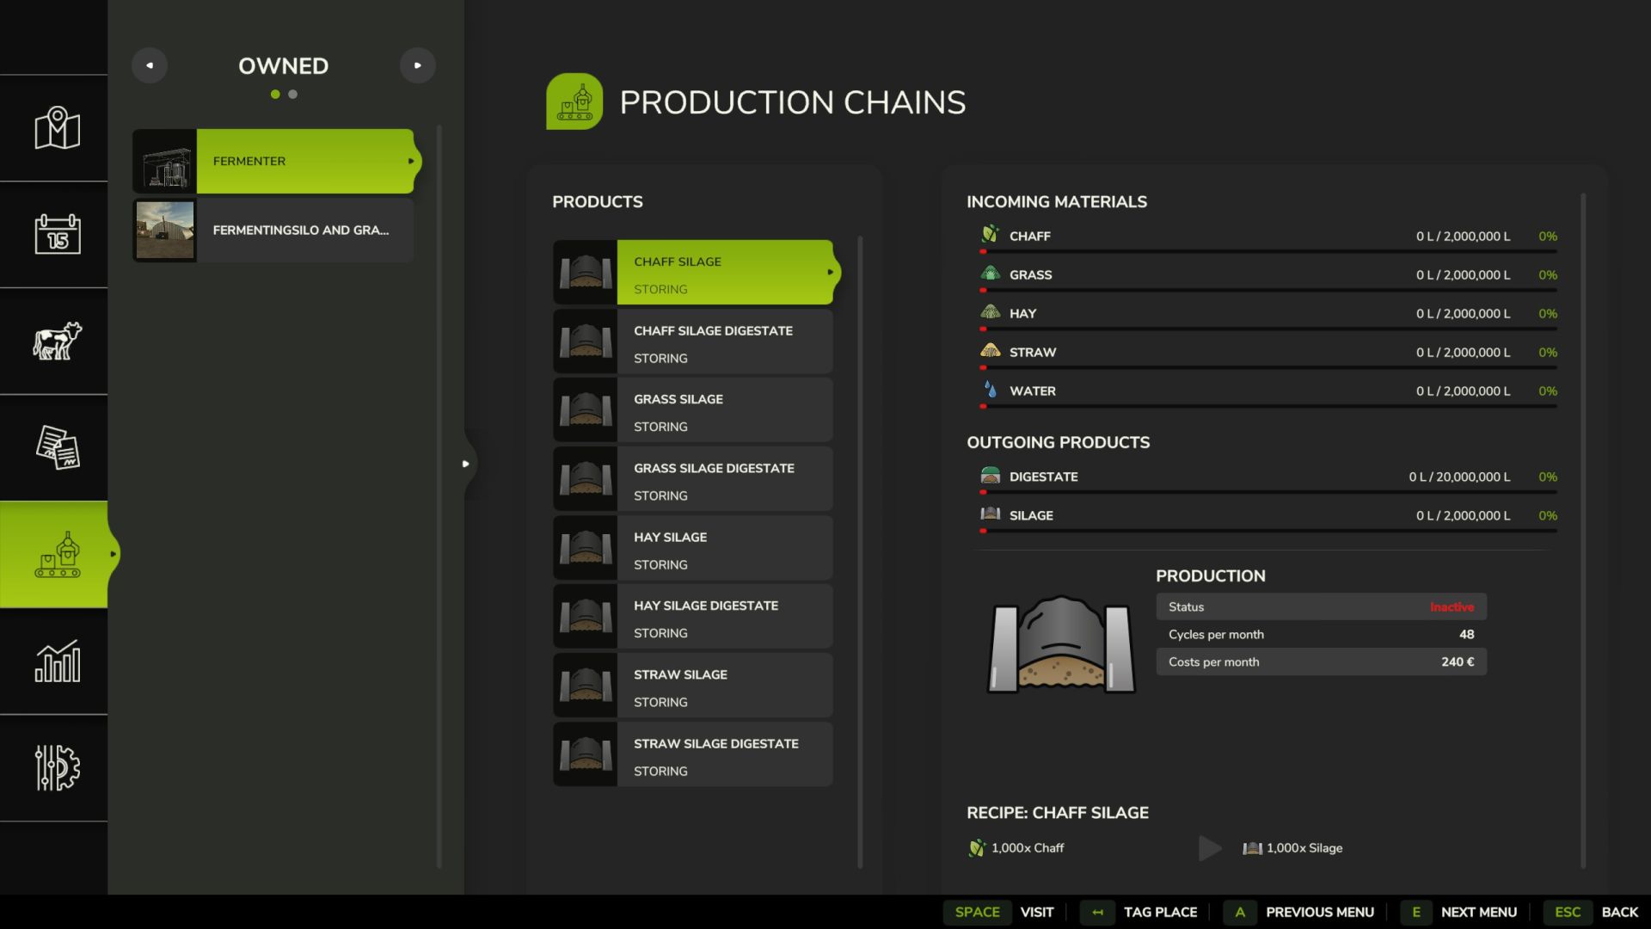Select Fermentingsilo and Gra... thumbnail entry
The height and width of the screenshot is (929, 1651).
[x=165, y=230]
